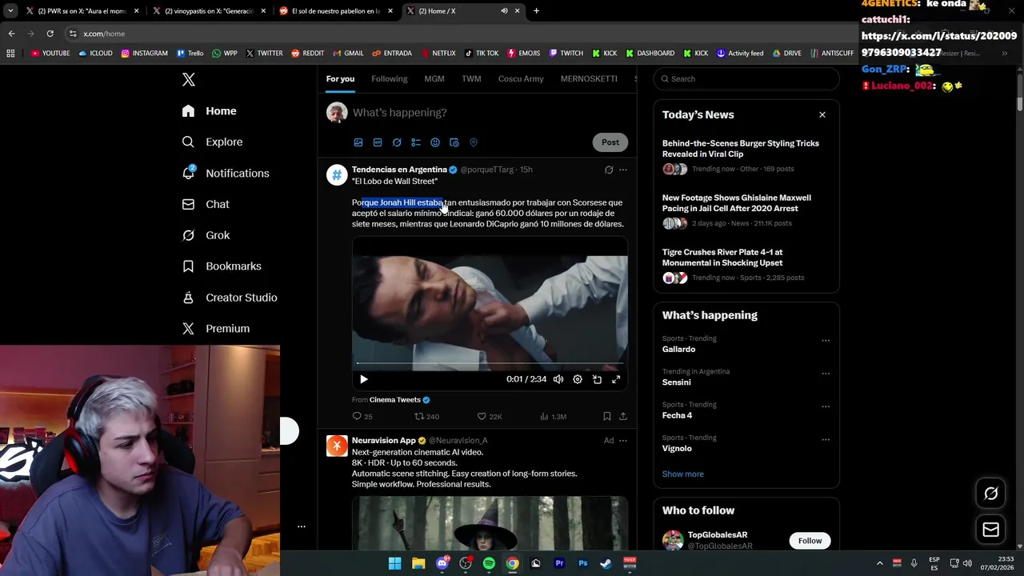Click the video progress bar

(490, 364)
